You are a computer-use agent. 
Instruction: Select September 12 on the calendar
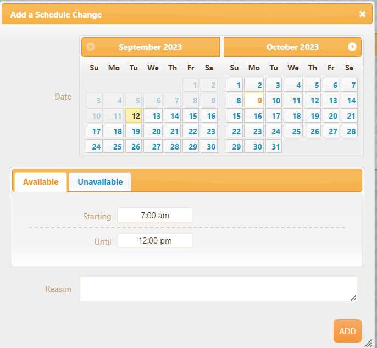134,115
